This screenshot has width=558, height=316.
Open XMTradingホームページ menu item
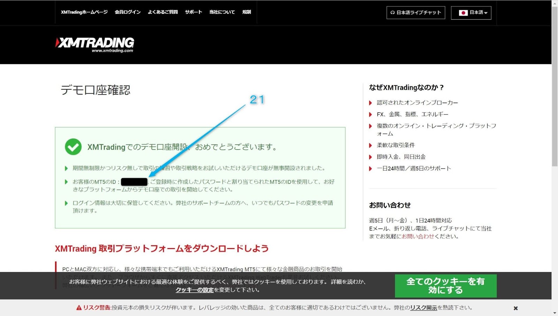point(84,12)
